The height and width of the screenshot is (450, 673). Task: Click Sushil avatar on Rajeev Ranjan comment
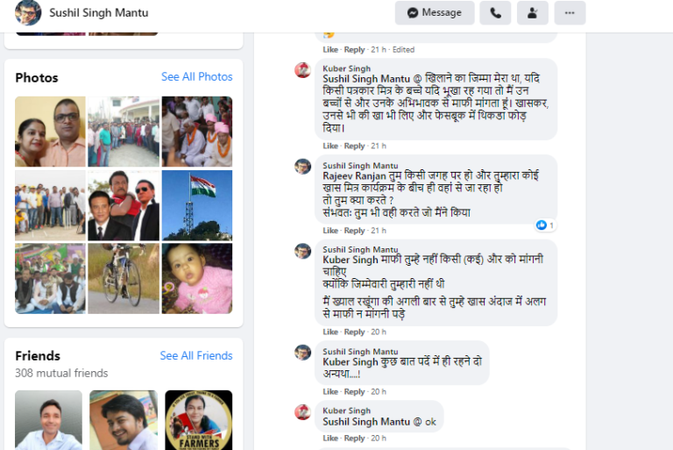[302, 167]
